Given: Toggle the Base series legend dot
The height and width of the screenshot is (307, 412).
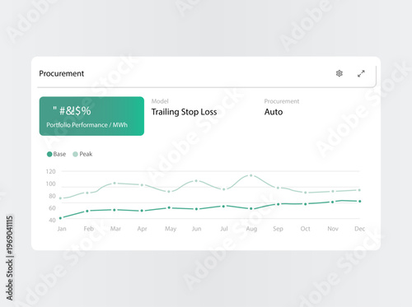Looking at the screenshot, I should click(49, 154).
